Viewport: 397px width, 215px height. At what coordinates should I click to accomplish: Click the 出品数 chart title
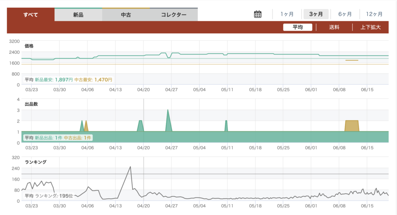click(x=31, y=104)
